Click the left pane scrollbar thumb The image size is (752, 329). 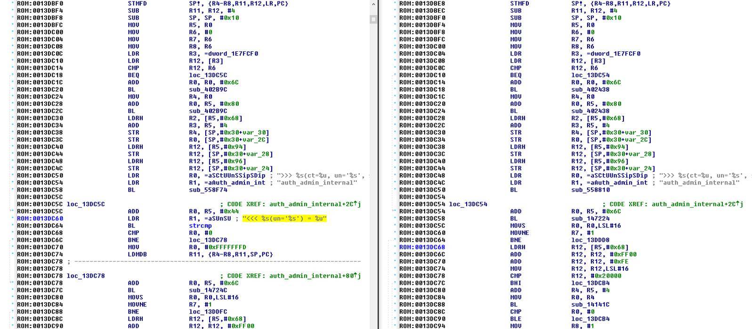[x=373, y=19]
